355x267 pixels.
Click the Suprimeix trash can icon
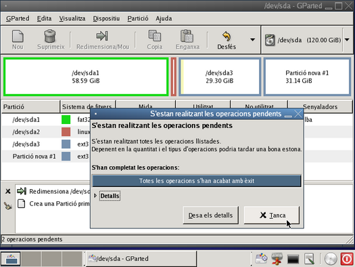(50, 37)
